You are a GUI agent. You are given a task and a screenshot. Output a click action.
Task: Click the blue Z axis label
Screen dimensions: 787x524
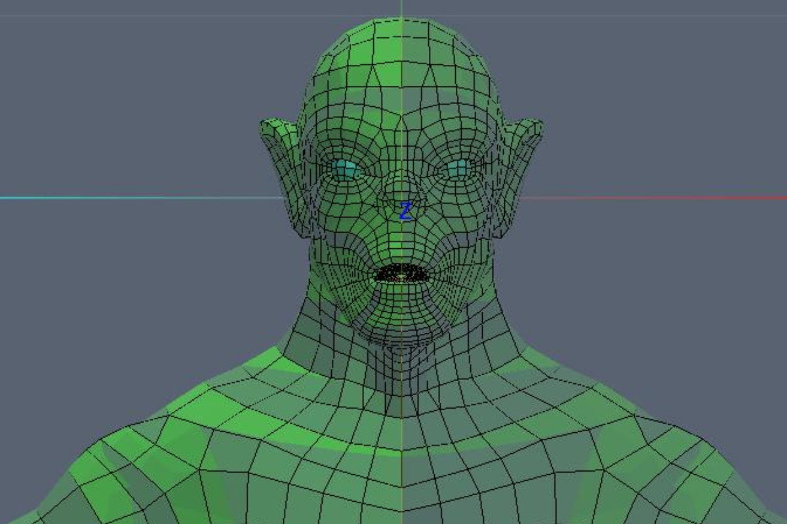coord(406,211)
